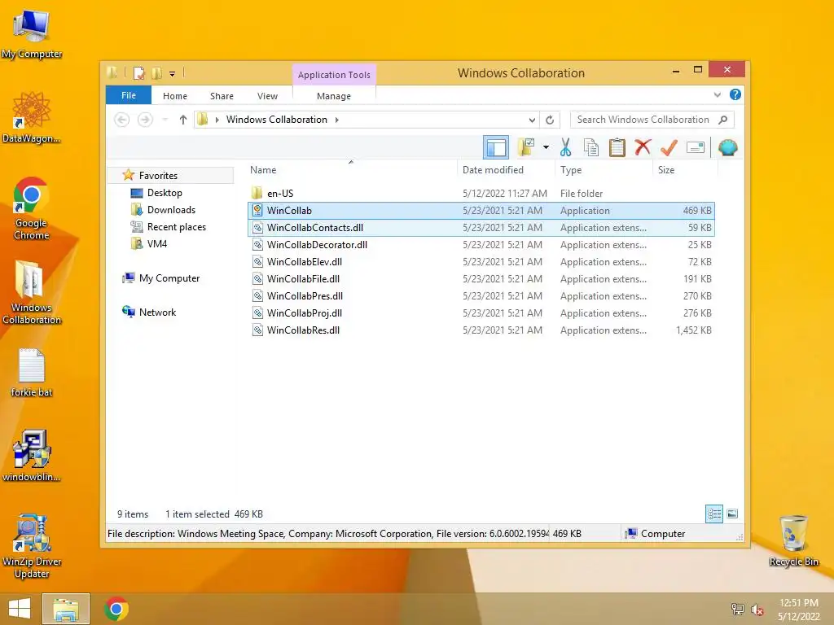This screenshot has height=625, width=834.
Task: Select WinCollabElev.dll
Action: click(x=481, y=261)
